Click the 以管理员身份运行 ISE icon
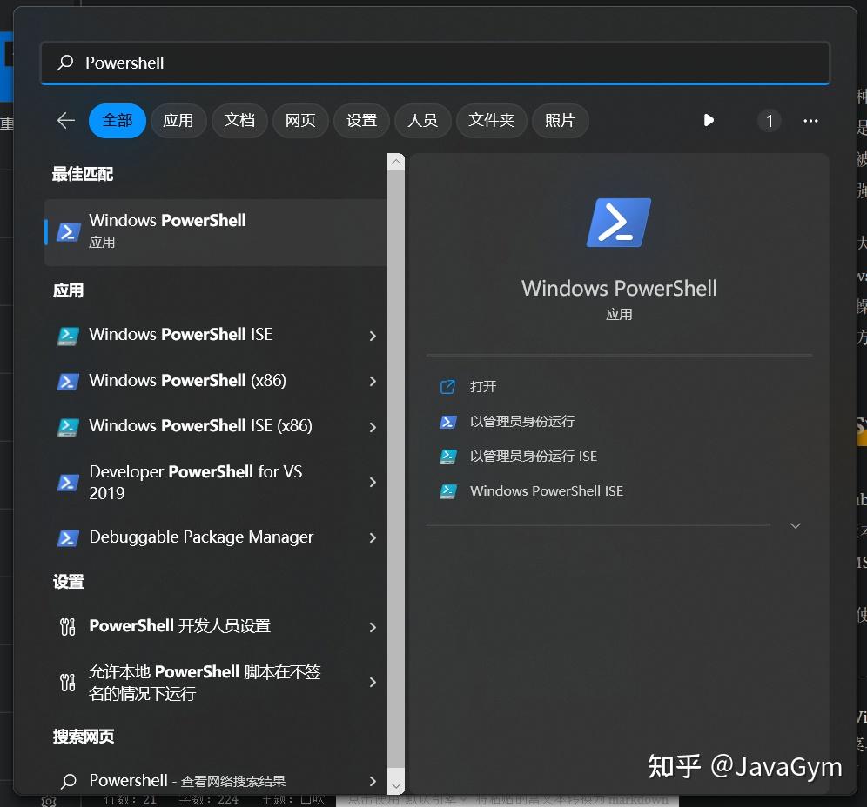 pos(447,457)
